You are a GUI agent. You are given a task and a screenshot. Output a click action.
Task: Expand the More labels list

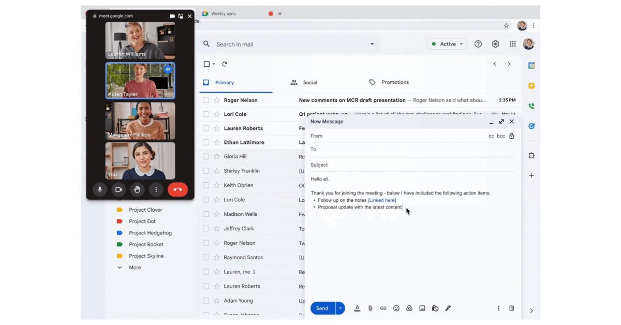pos(135,268)
